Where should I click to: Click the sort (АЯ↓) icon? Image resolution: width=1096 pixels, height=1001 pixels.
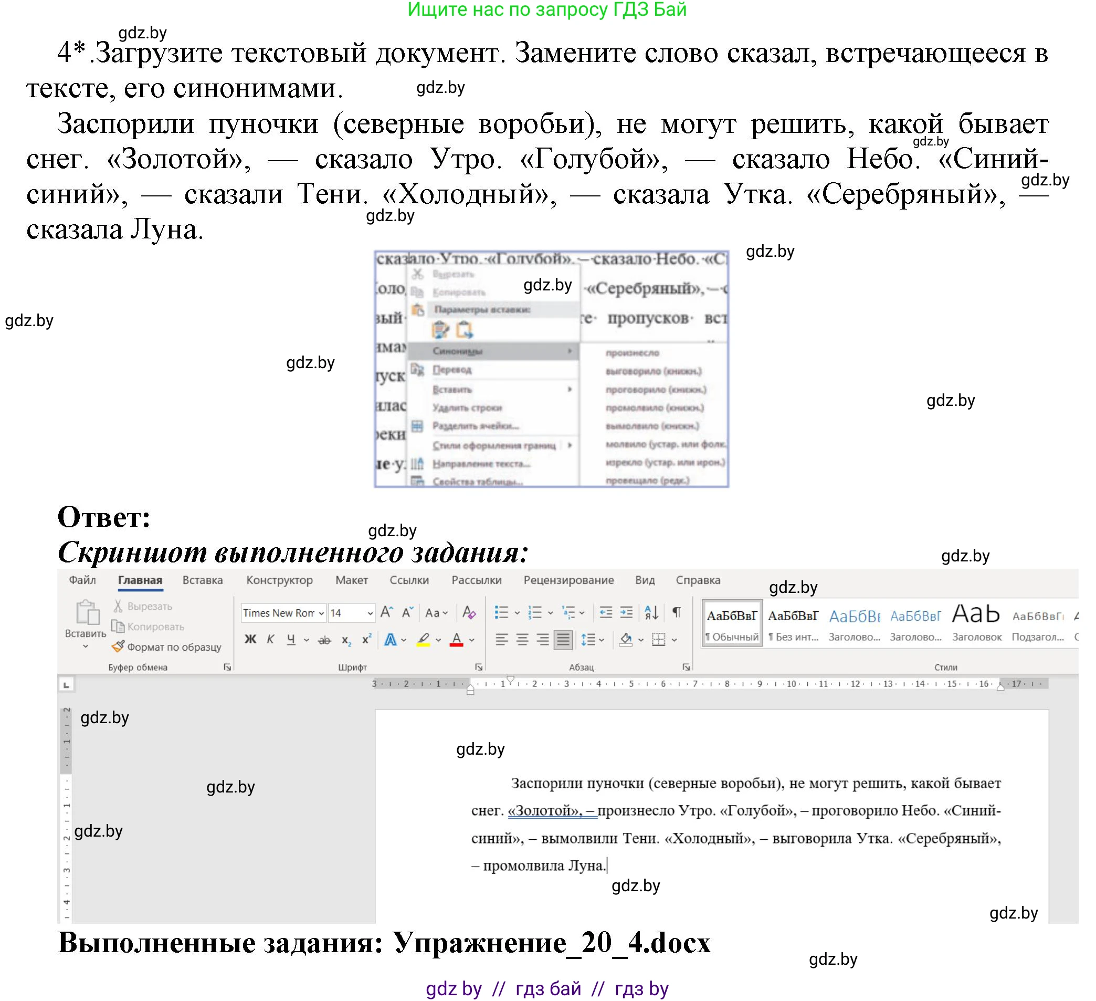point(652,613)
